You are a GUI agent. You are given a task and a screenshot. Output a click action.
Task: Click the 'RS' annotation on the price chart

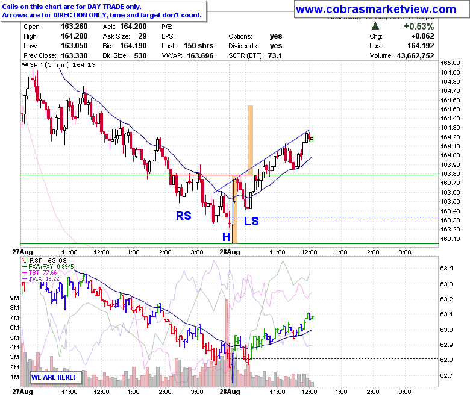pos(183,216)
